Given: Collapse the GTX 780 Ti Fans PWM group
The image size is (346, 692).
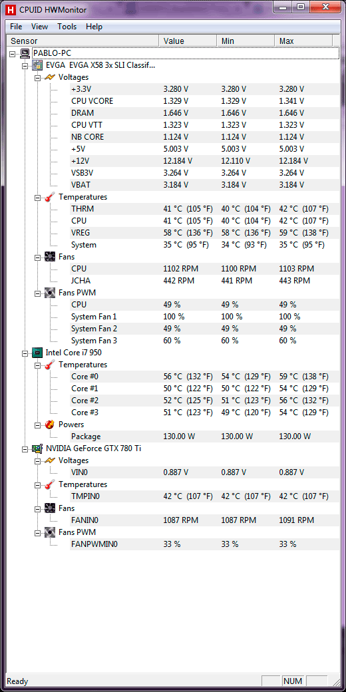Looking at the screenshot, I should point(37,533).
